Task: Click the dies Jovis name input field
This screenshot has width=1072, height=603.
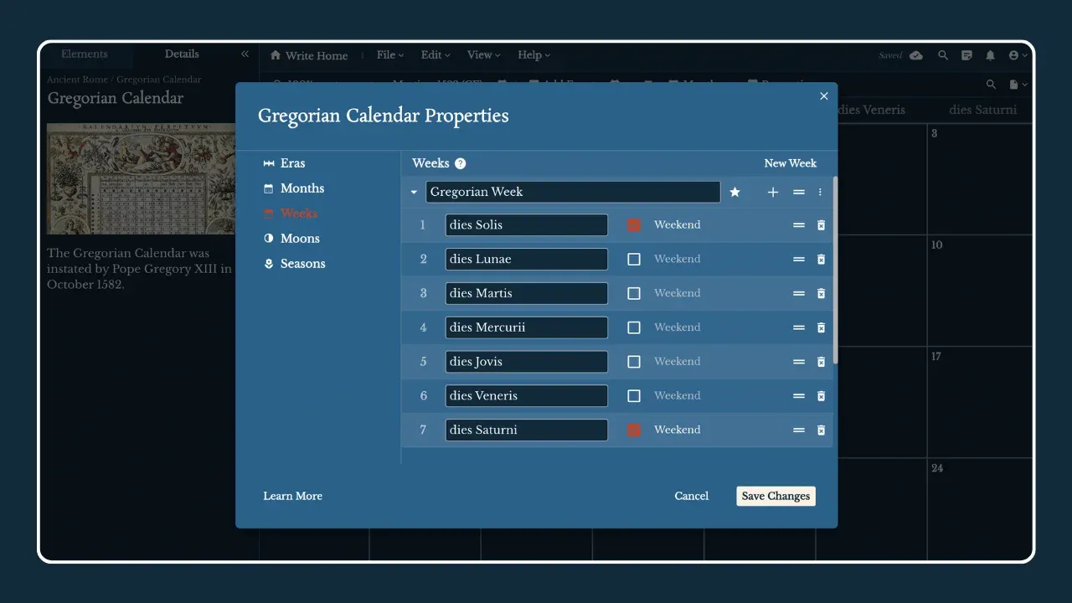Action: [526, 362]
